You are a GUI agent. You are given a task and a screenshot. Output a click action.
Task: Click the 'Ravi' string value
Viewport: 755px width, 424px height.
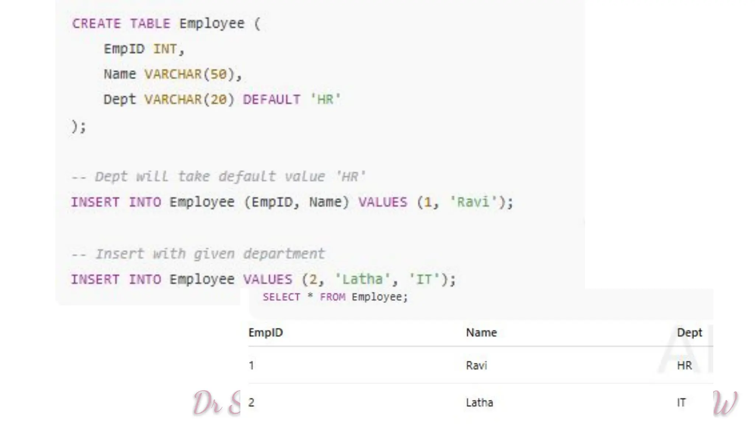point(473,202)
